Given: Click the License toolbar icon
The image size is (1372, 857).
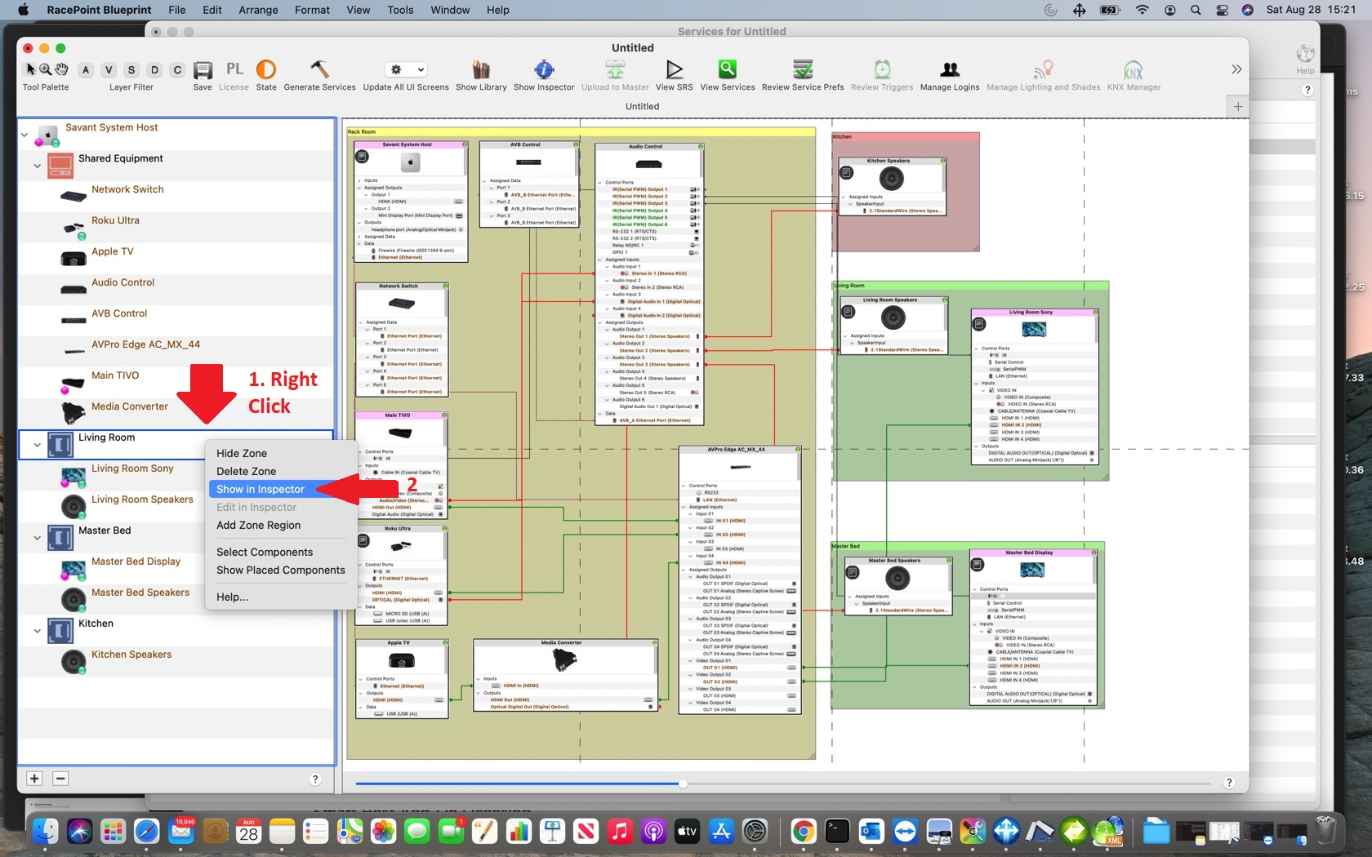Looking at the screenshot, I should click(234, 69).
